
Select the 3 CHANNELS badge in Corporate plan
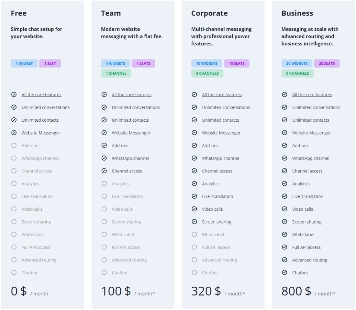pyautogui.click(x=207, y=73)
